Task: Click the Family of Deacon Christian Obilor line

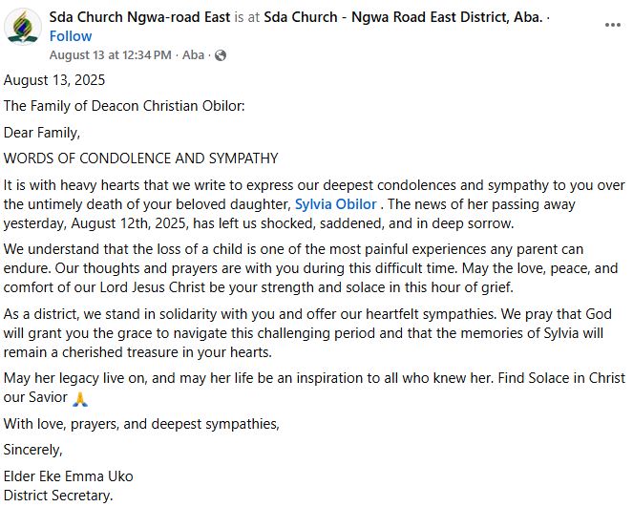Action: tap(124, 106)
